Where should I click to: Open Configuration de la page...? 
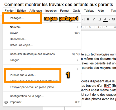[x=42, y=96]
